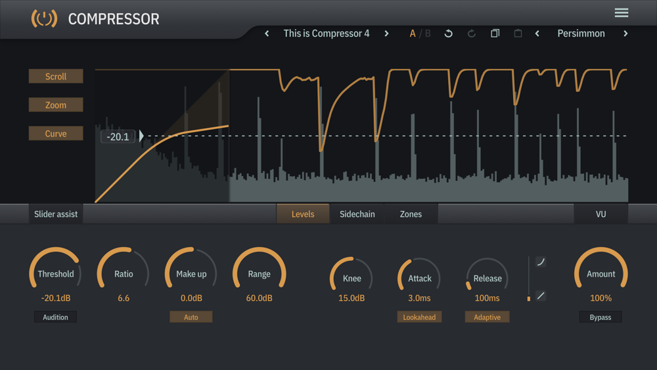
Task: Click the release shape vertical slider handle
Action: 529,298
